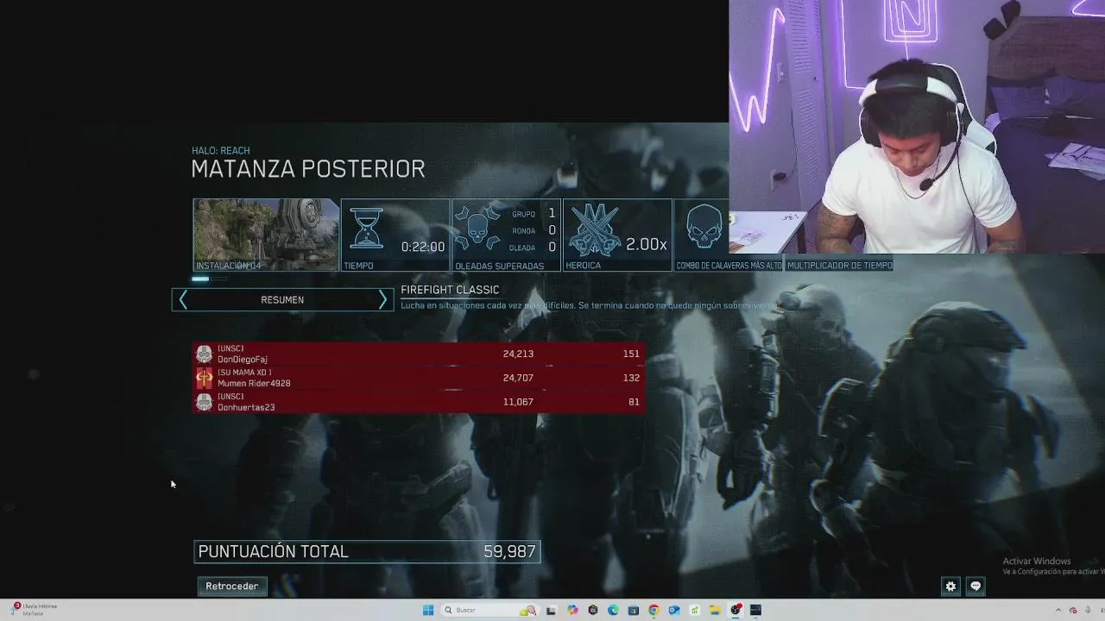Click the TIEMPO hourglass tile
This screenshot has width=1105, height=621.
coord(395,235)
